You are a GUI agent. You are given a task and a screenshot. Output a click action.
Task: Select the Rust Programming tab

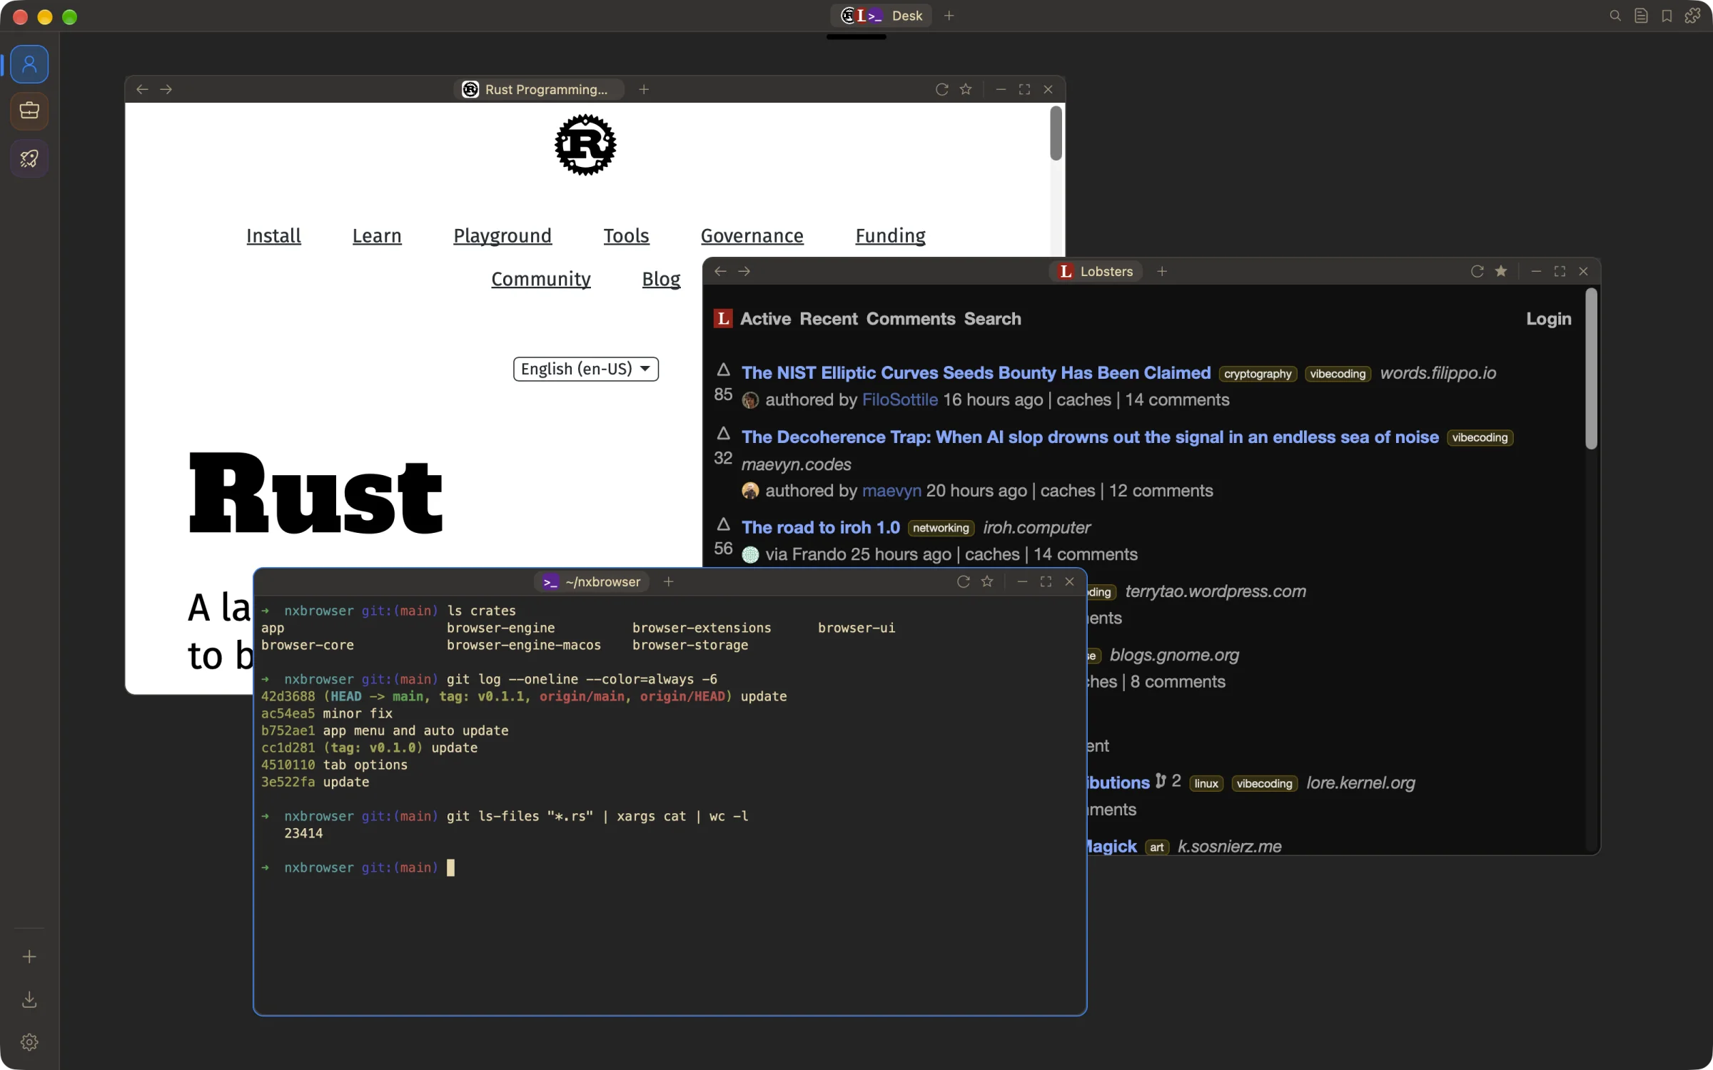[x=538, y=89]
